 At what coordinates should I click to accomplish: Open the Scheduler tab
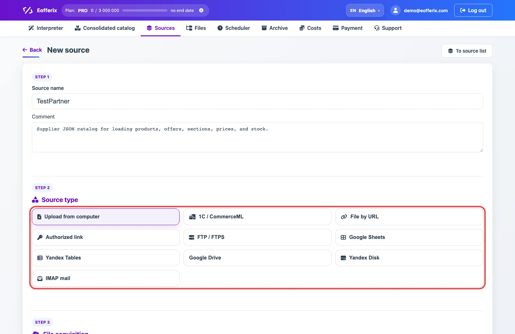[x=234, y=28]
